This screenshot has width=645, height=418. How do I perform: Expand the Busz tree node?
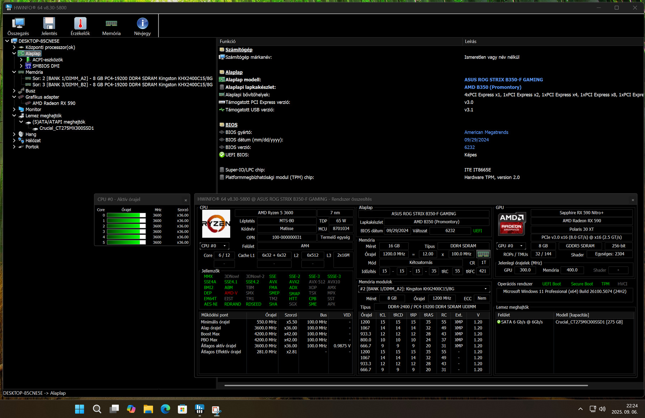tap(14, 91)
